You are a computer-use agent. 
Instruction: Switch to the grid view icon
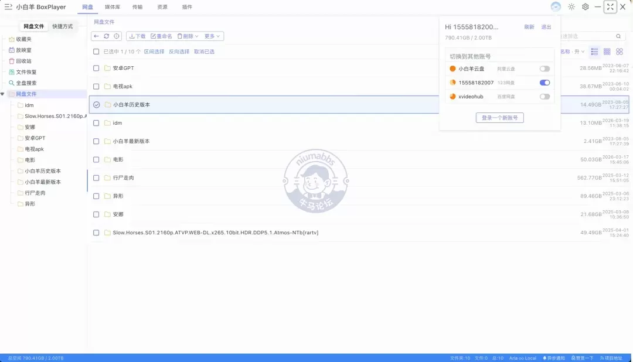click(x=607, y=52)
